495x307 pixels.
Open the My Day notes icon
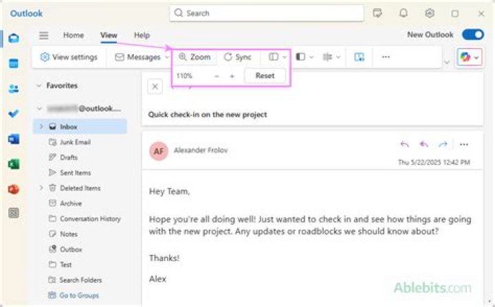(377, 13)
